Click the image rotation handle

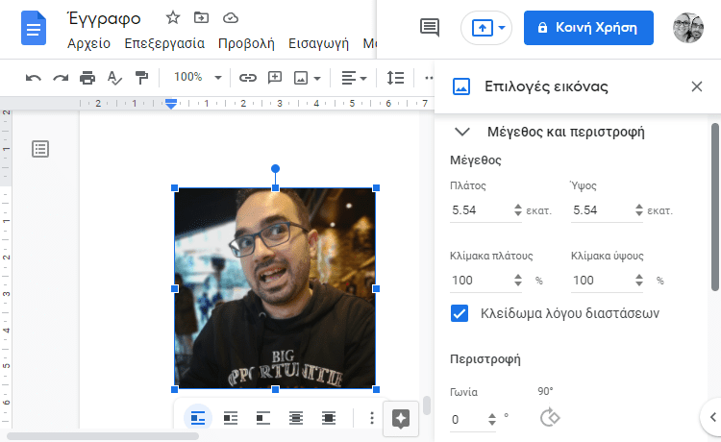tap(275, 168)
